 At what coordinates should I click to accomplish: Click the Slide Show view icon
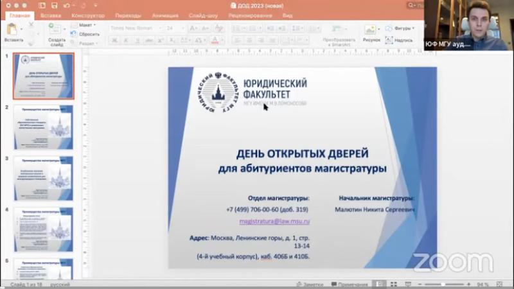click(408, 284)
